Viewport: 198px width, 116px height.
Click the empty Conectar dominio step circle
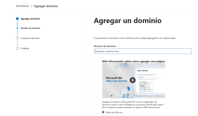(x=17, y=38)
